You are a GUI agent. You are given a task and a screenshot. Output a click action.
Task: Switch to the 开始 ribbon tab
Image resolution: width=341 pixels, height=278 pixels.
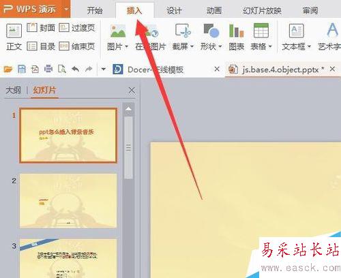point(95,10)
